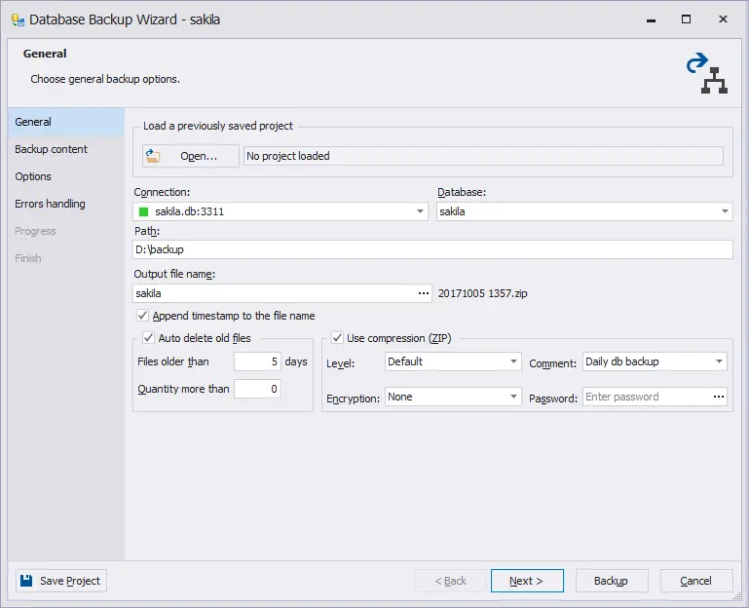This screenshot has width=749, height=608.
Task: Click the Save Project button
Action: coord(61,581)
